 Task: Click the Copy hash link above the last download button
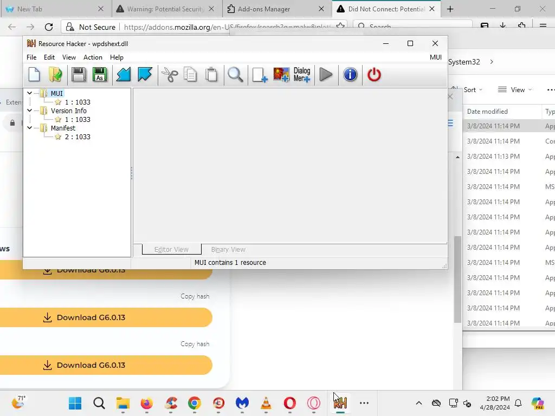point(195,344)
